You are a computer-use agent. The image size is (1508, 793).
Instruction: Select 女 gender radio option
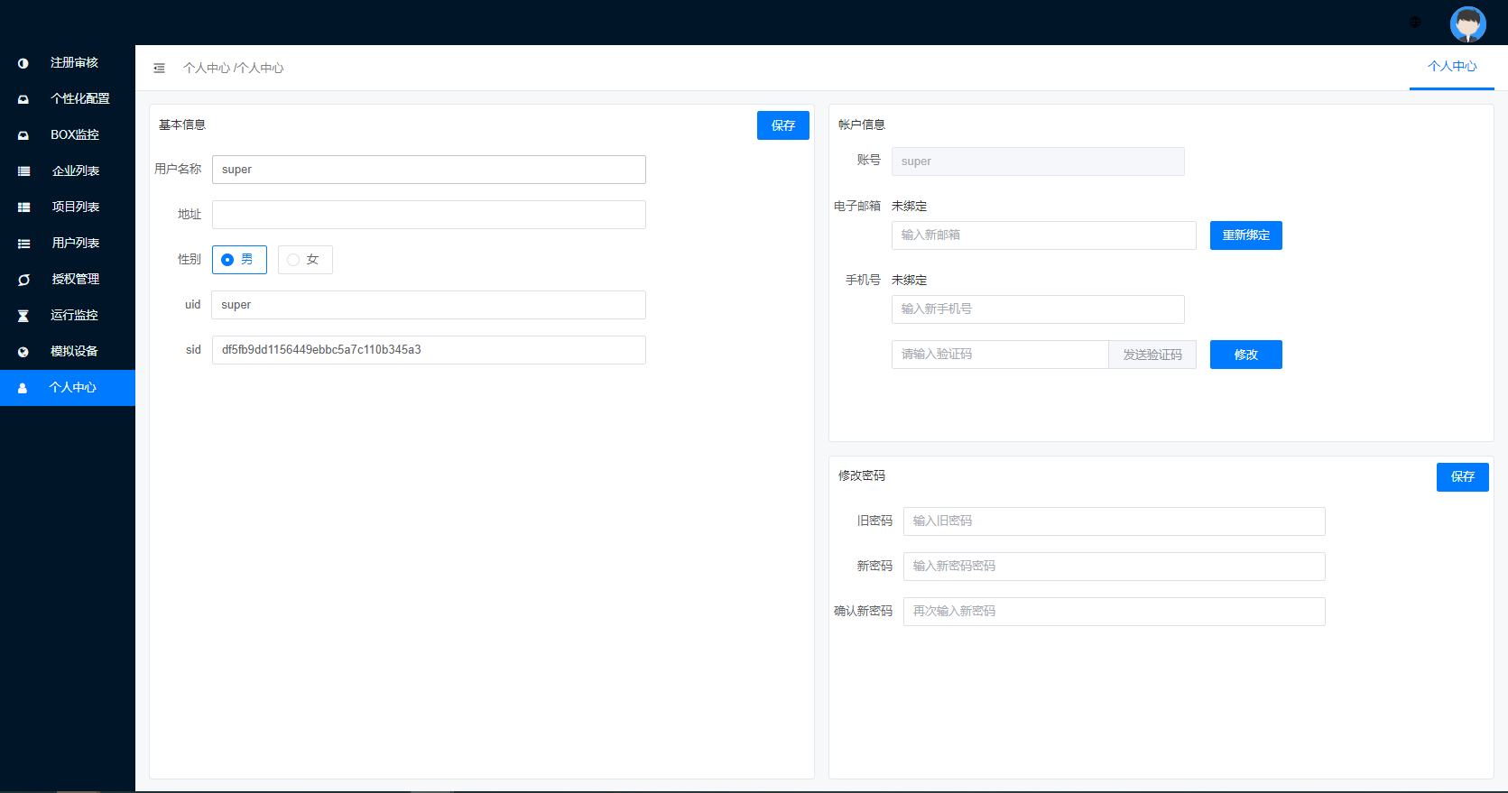point(293,260)
